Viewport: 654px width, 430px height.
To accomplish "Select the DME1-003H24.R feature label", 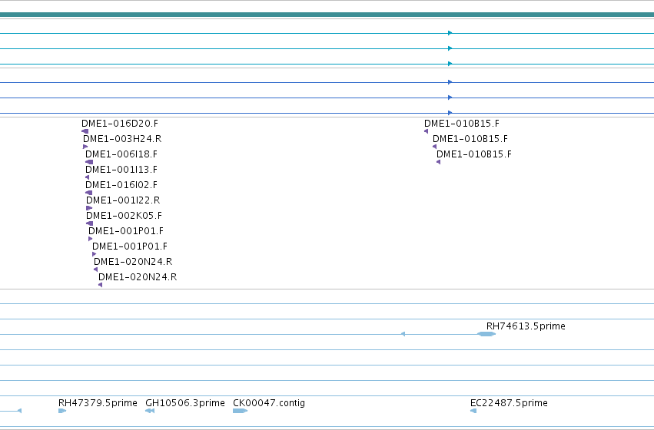I will coord(122,139).
